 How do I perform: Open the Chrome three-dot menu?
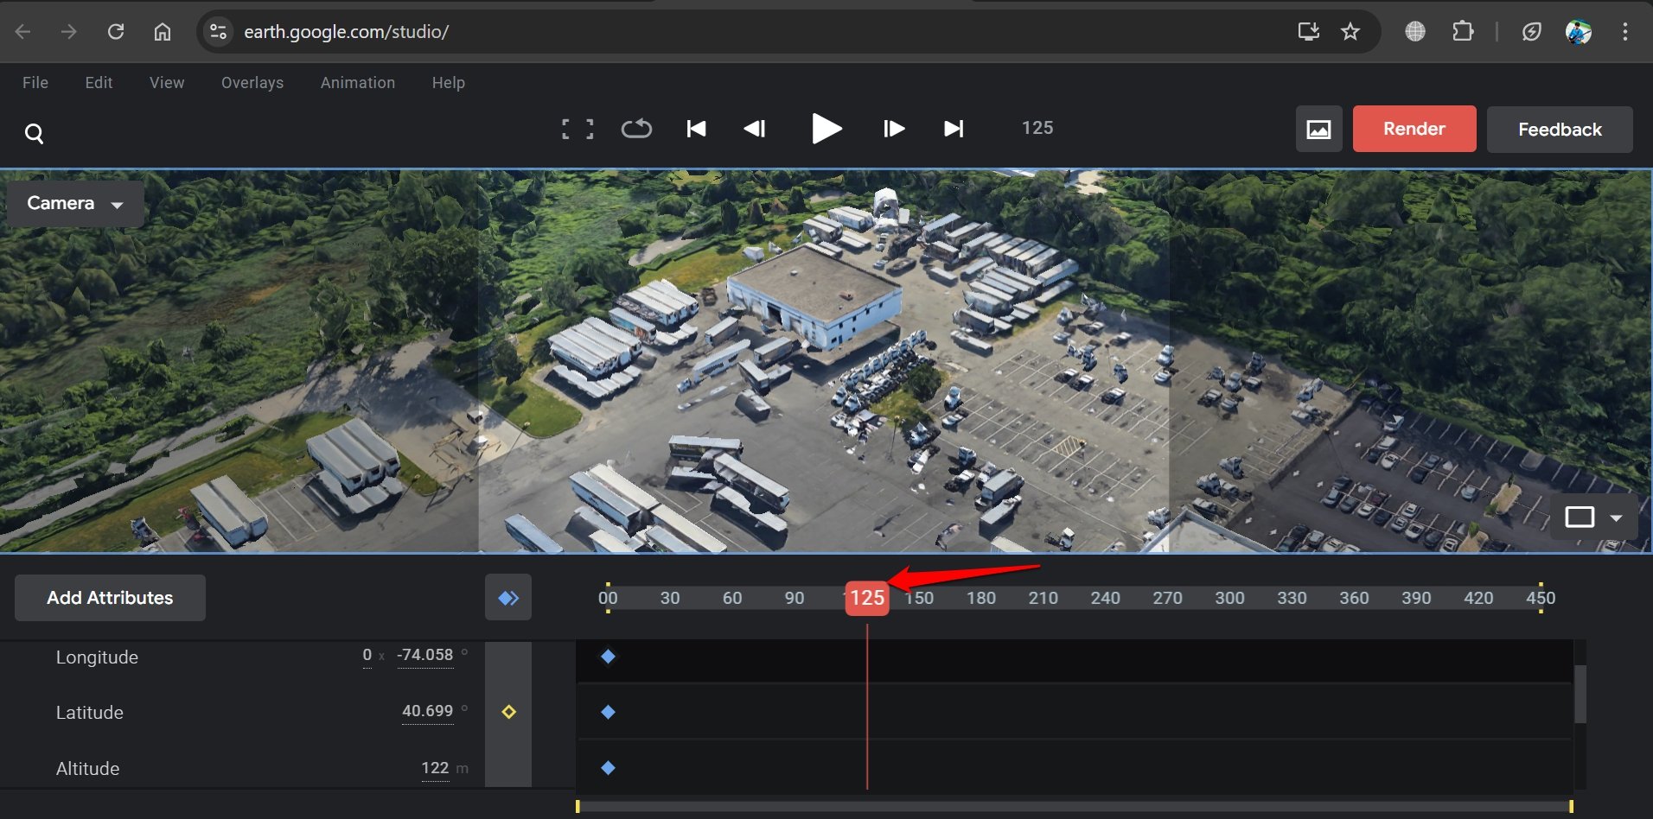1625,32
